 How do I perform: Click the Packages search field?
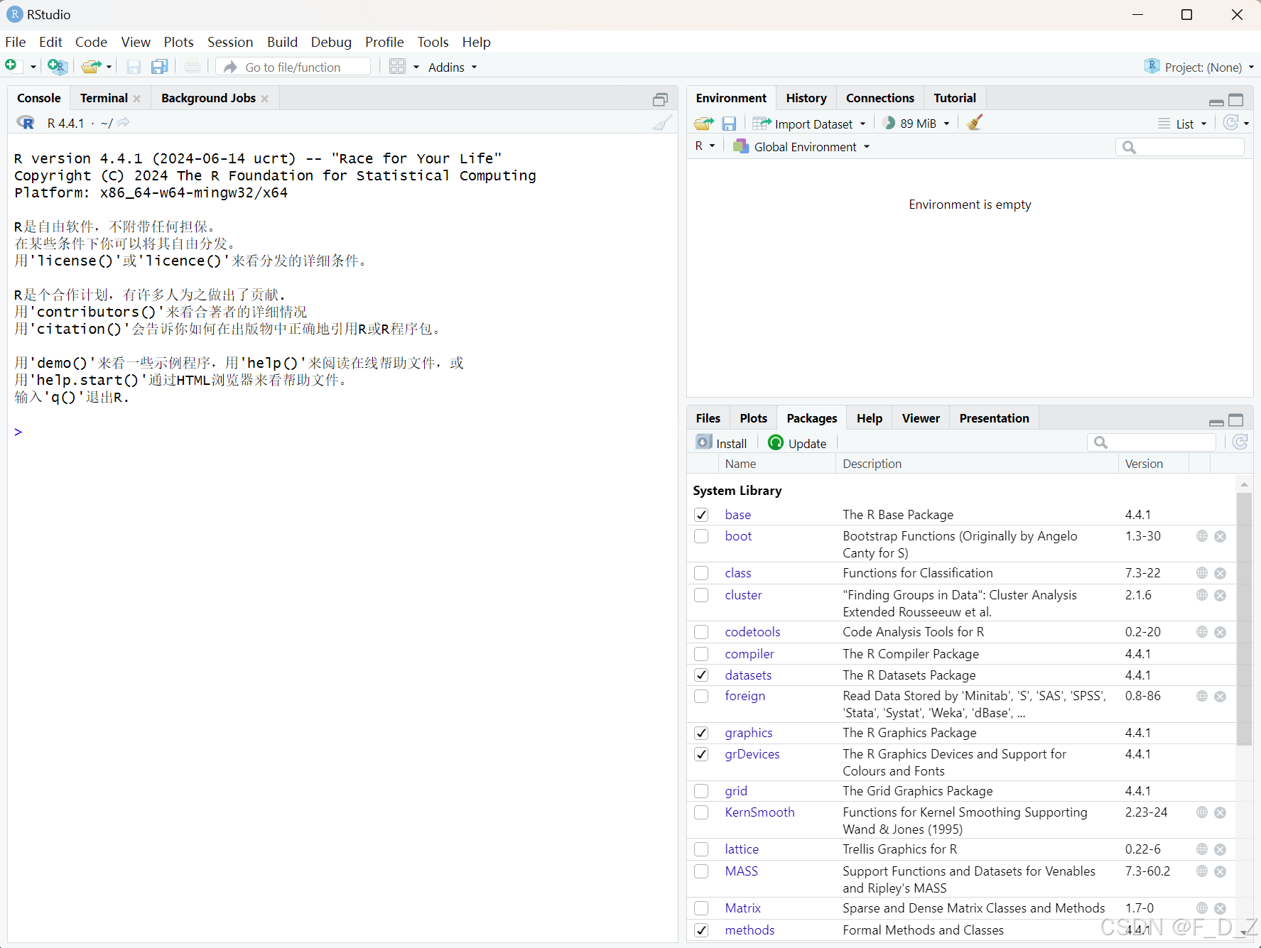[x=1151, y=442]
